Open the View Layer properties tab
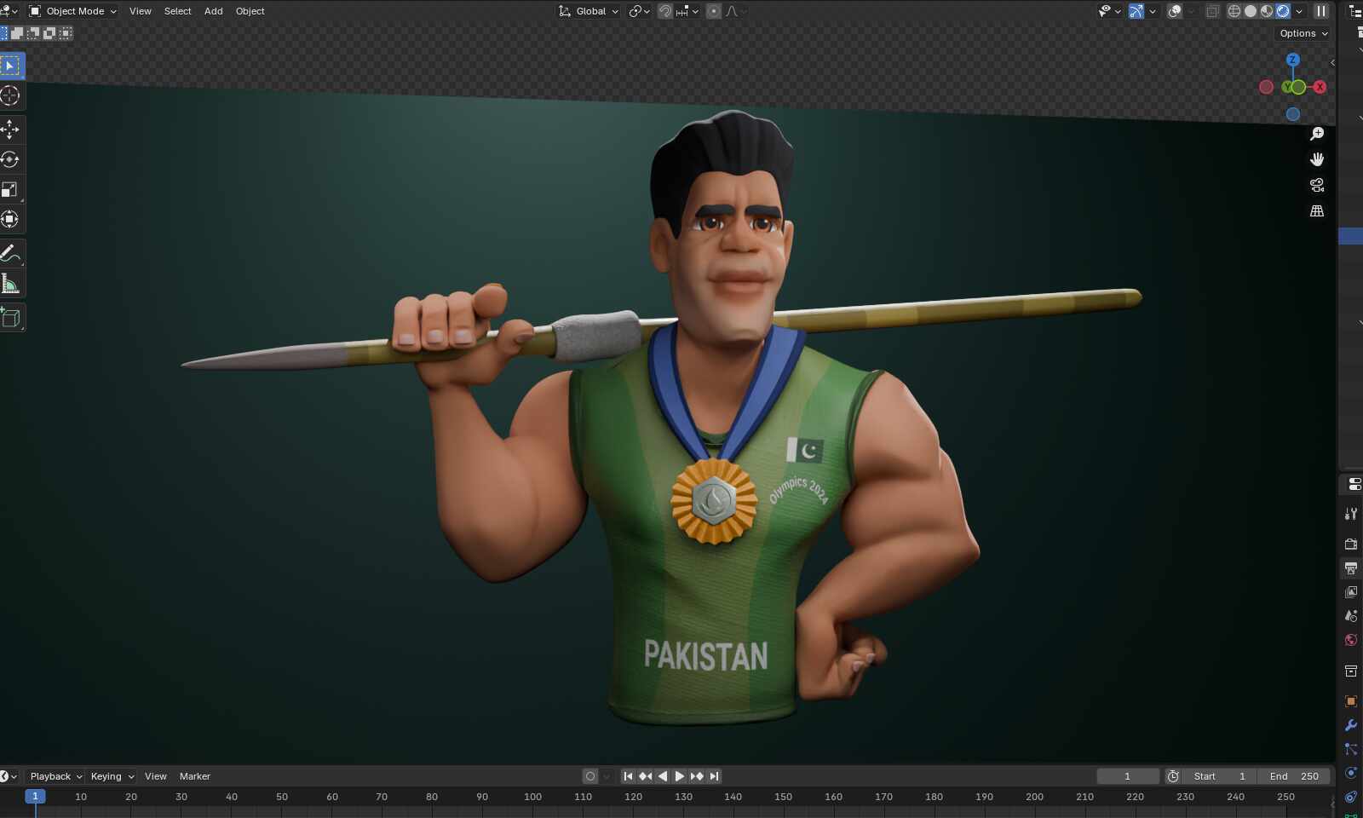 click(x=1351, y=591)
